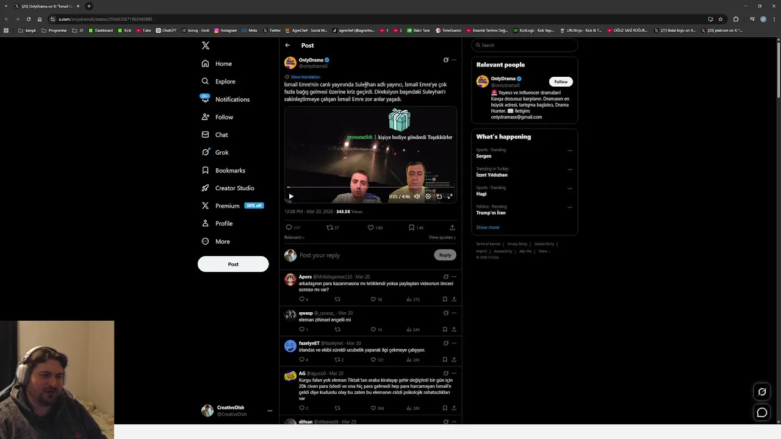781x439 pixels.
Task: Open more options on AG reply
Action: pos(454,373)
